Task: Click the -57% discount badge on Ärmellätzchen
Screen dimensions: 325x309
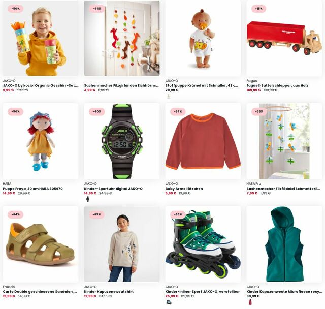Action: (178, 112)
